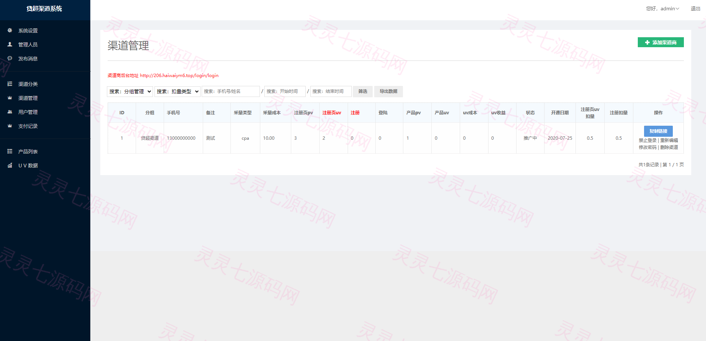This screenshot has height=341, width=706.
Task: Click 退出 to log out
Action: click(x=696, y=8)
